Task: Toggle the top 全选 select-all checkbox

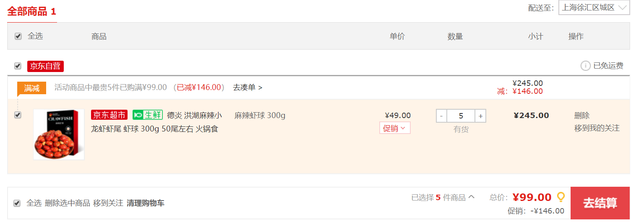Action: [x=18, y=36]
